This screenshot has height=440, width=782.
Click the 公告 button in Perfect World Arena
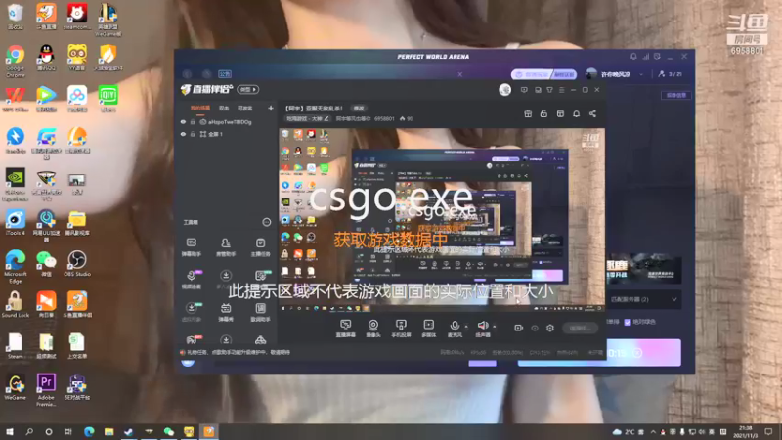coord(225,74)
